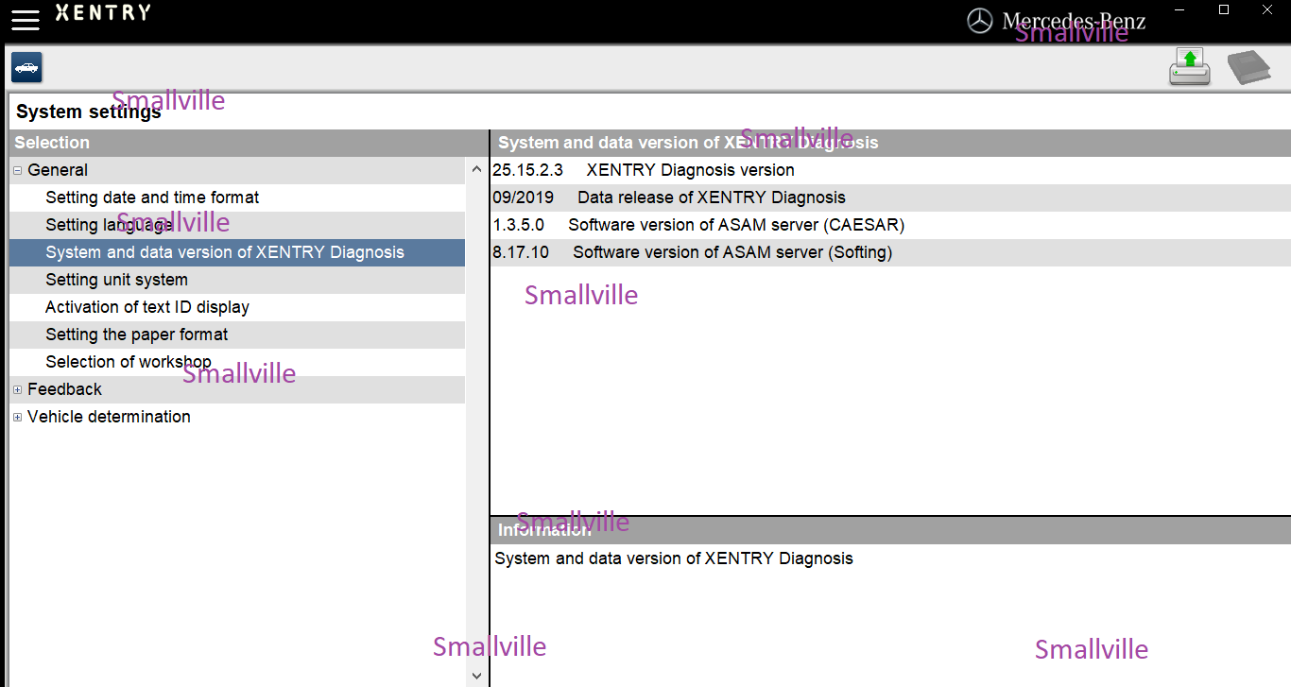This screenshot has width=1291, height=687.
Task: Select Selection of workshop entry
Action: pos(237,362)
